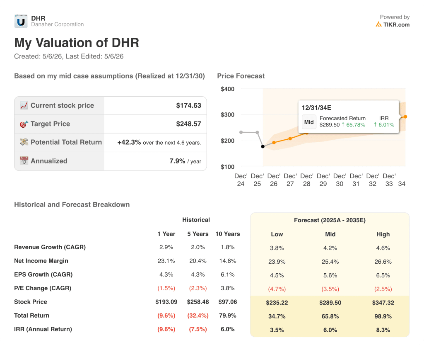Click the Mid badge in chart tooltip
The width and height of the screenshot is (424, 345).
309,122
